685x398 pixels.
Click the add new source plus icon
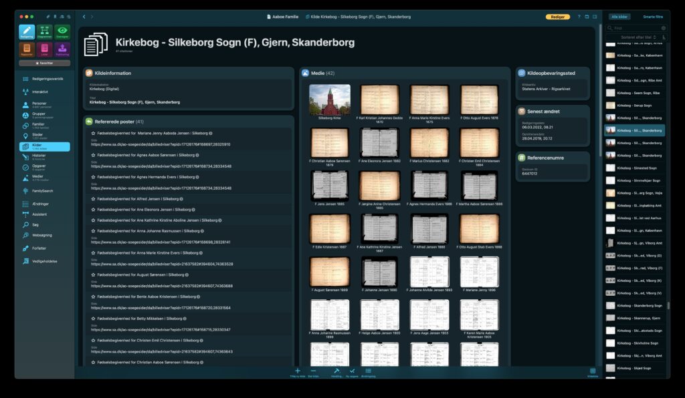tap(298, 371)
